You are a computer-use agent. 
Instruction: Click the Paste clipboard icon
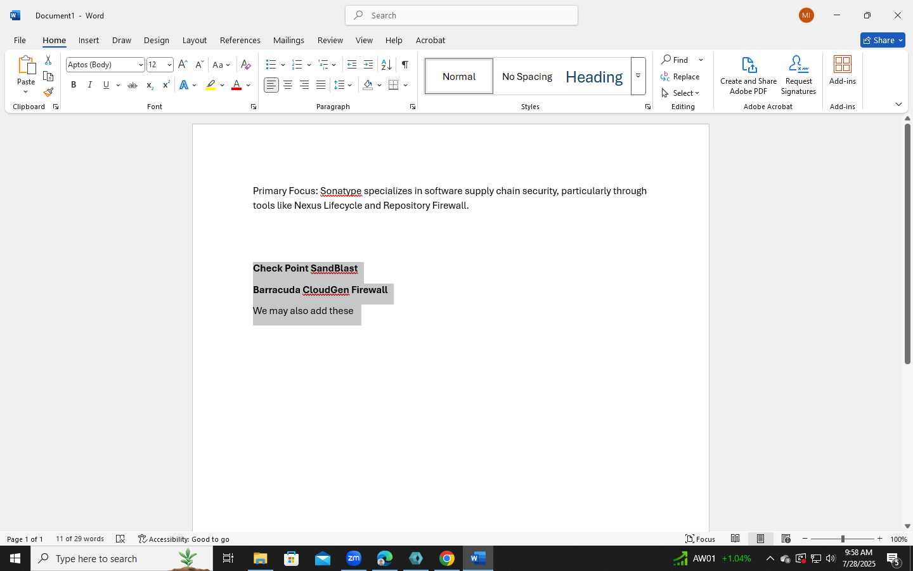pyautogui.click(x=26, y=65)
